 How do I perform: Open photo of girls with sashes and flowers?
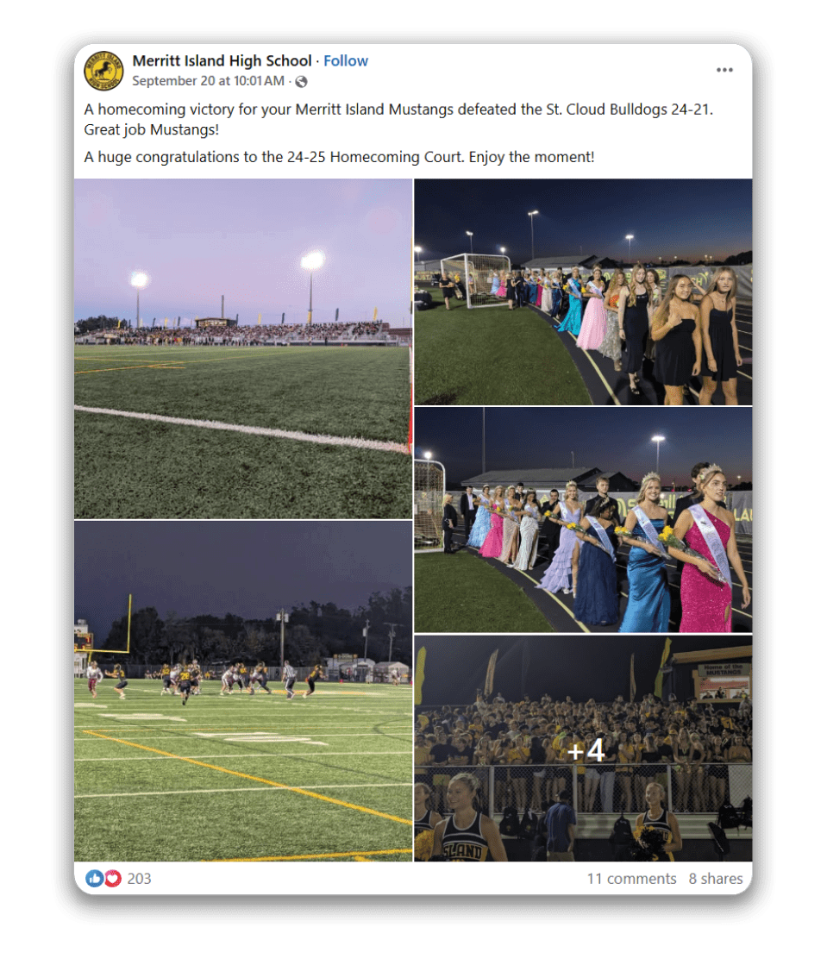(x=583, y=520)
